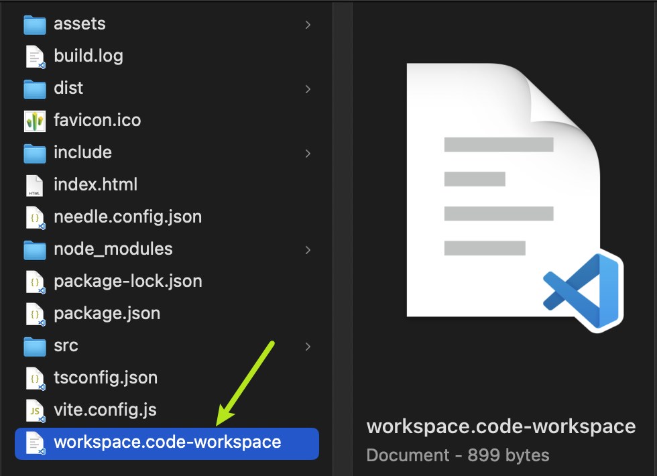The width and height of the screenshot is (657, 476).
Task: Click the node_modules folder icon
Action: [x=35, y=250]
